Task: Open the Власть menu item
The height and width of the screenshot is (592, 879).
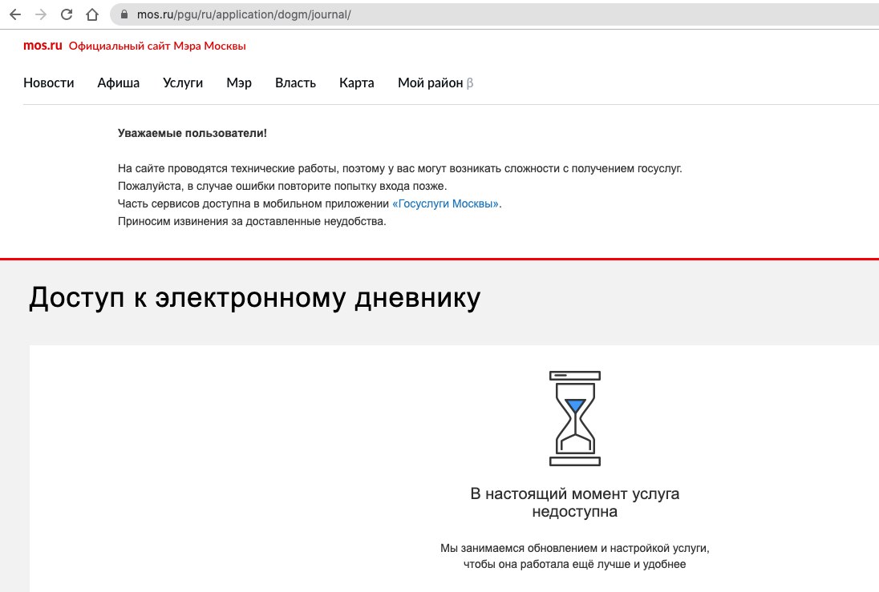Action: coord(295,83)
